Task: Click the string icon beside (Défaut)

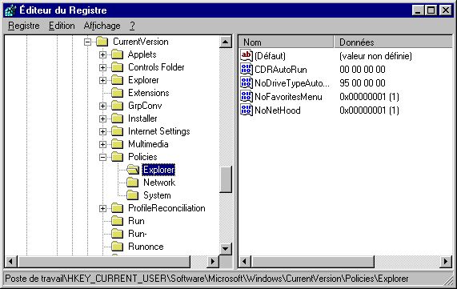Action: coord(247,55)
